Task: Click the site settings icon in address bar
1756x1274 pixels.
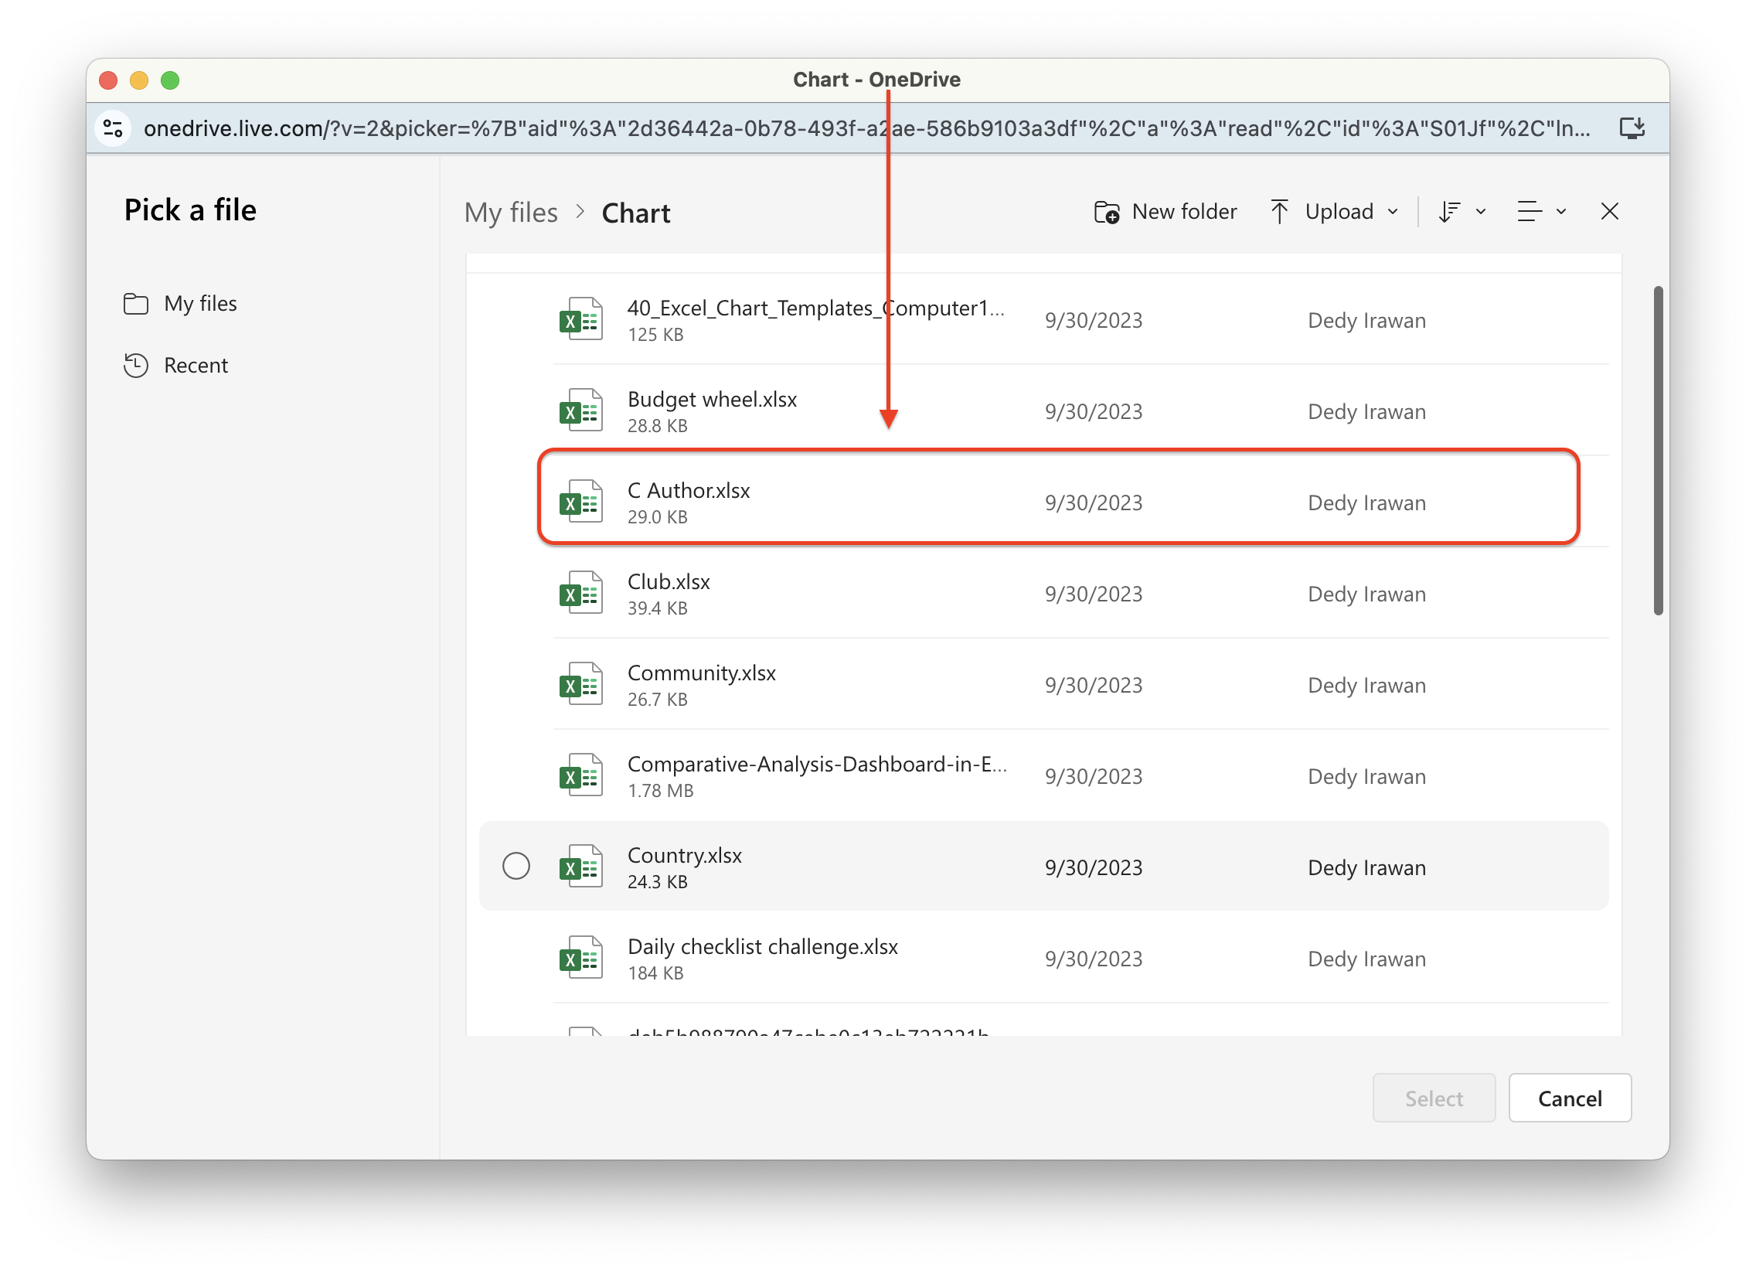Action: [x=114, y=128]
